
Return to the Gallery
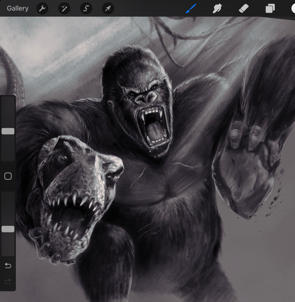click(x=17, y=8)
